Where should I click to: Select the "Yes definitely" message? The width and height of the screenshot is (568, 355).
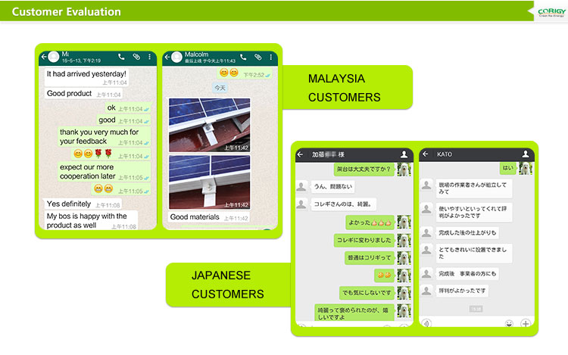pyautogui.click(x=83, y=204)
